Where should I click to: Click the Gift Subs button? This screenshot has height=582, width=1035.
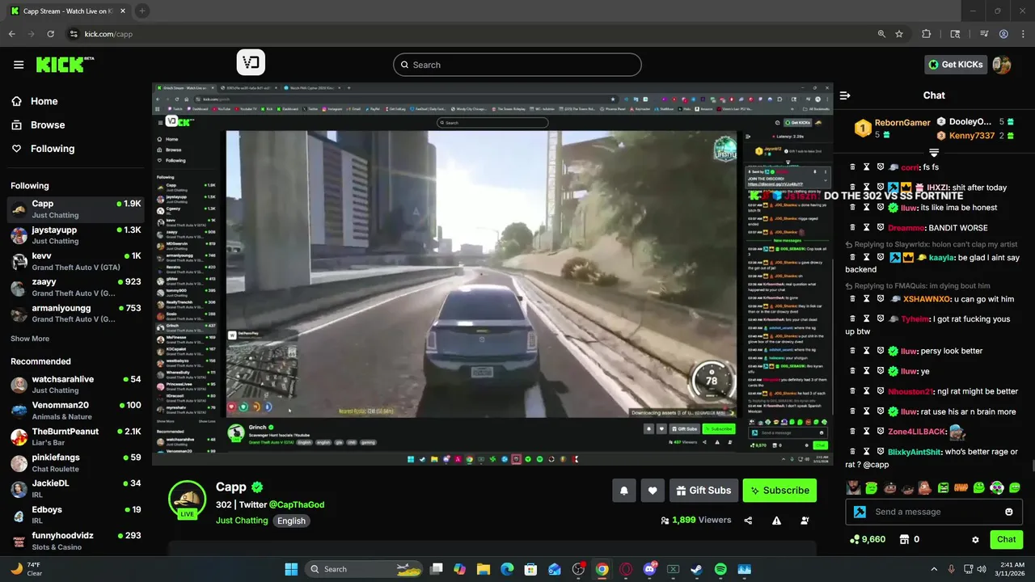click(703, 491)
